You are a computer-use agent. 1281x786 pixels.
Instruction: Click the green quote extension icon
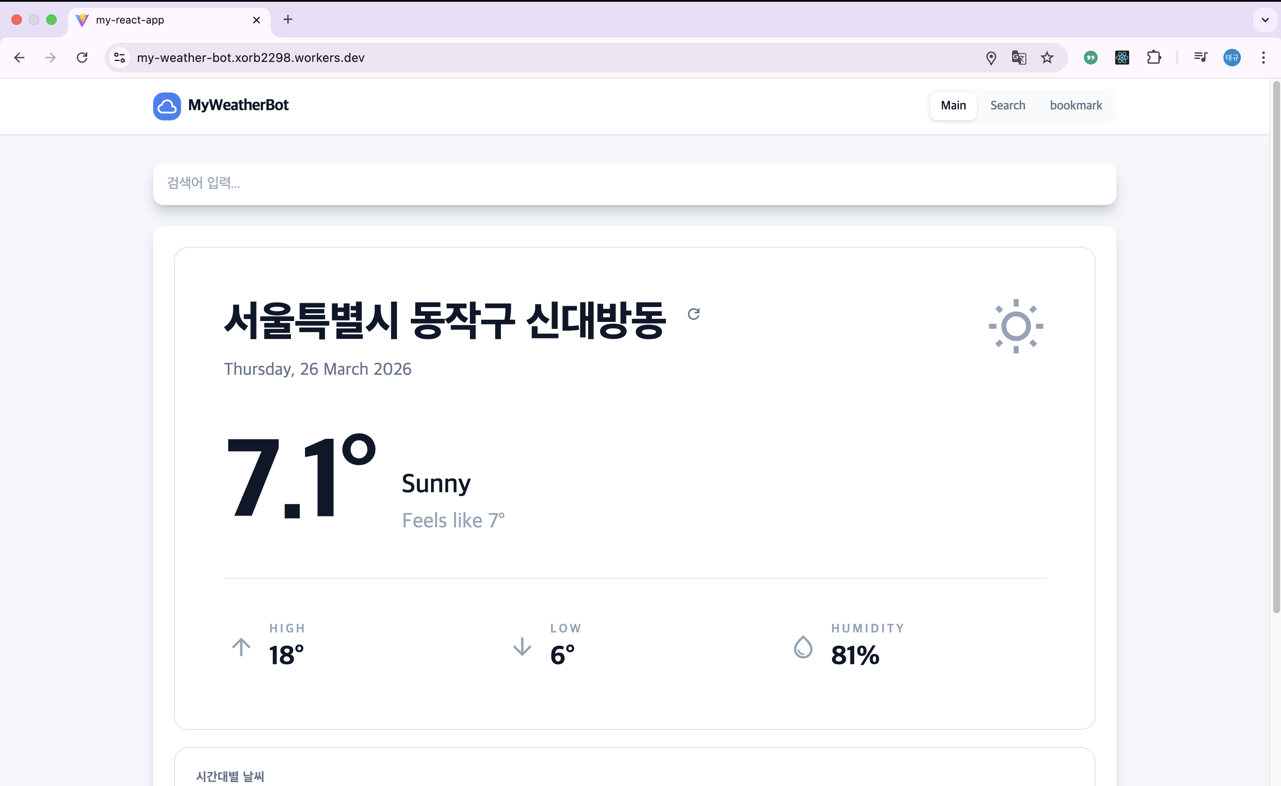pyautogui.click(x=1091, y=58)
